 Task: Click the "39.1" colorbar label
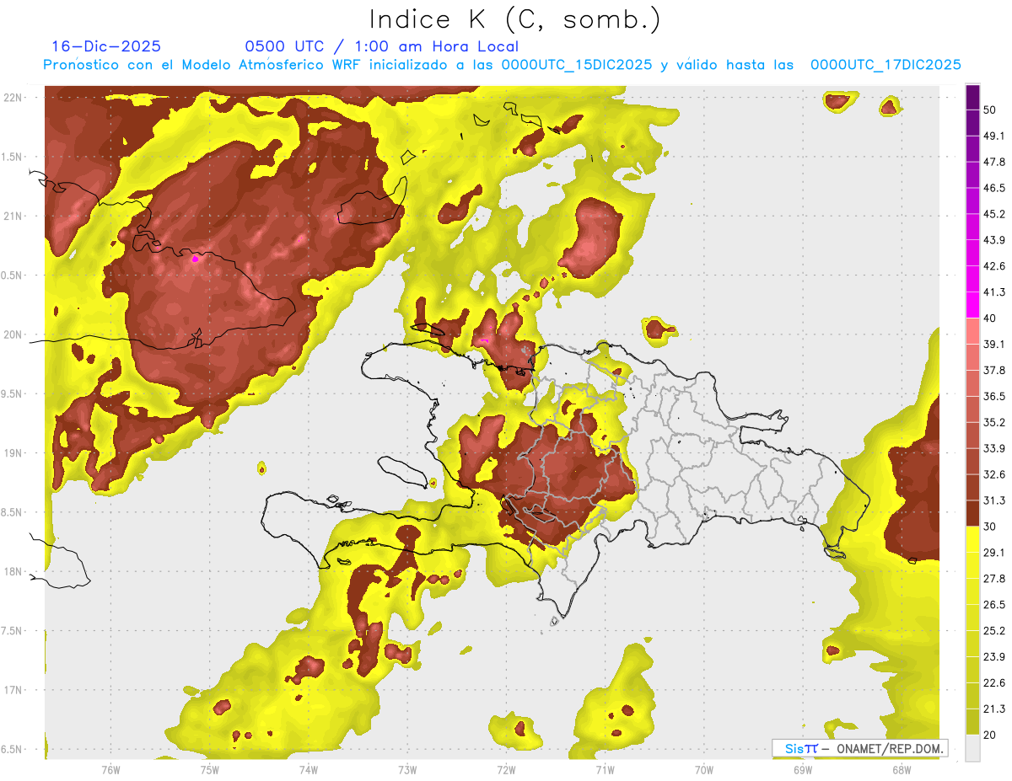[x=993, y=345]
